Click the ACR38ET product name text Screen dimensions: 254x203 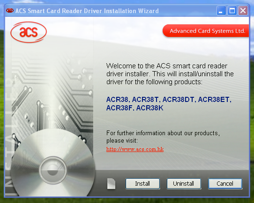tap(214, 100)
